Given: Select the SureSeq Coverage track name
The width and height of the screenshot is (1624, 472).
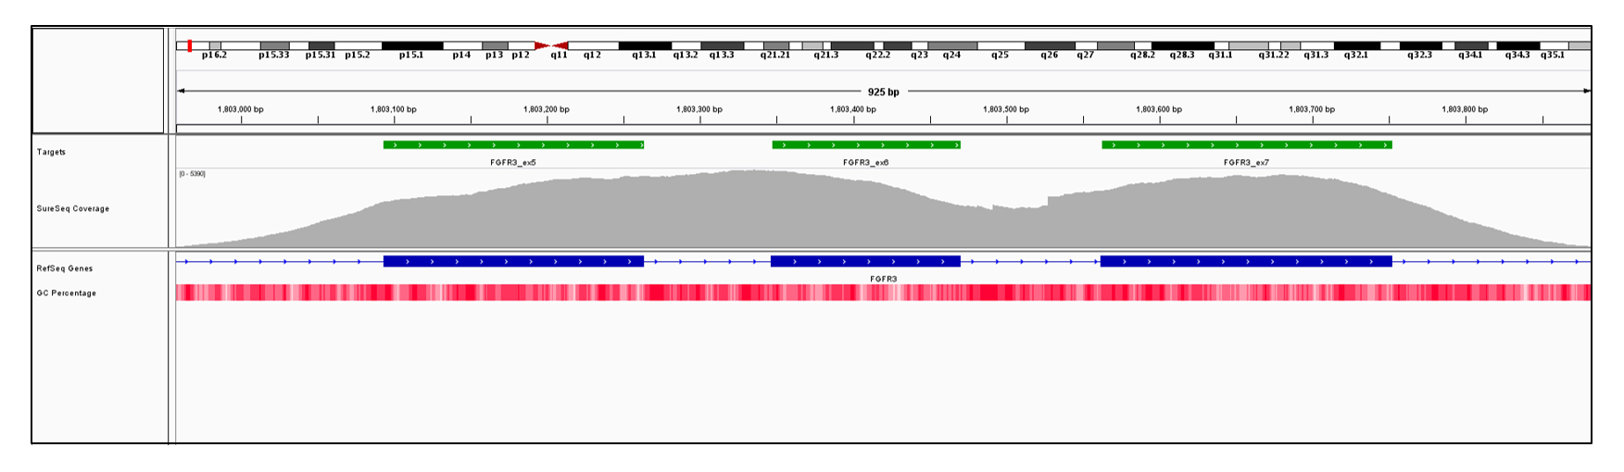Looking at the screenshot, I should (73, 208).
